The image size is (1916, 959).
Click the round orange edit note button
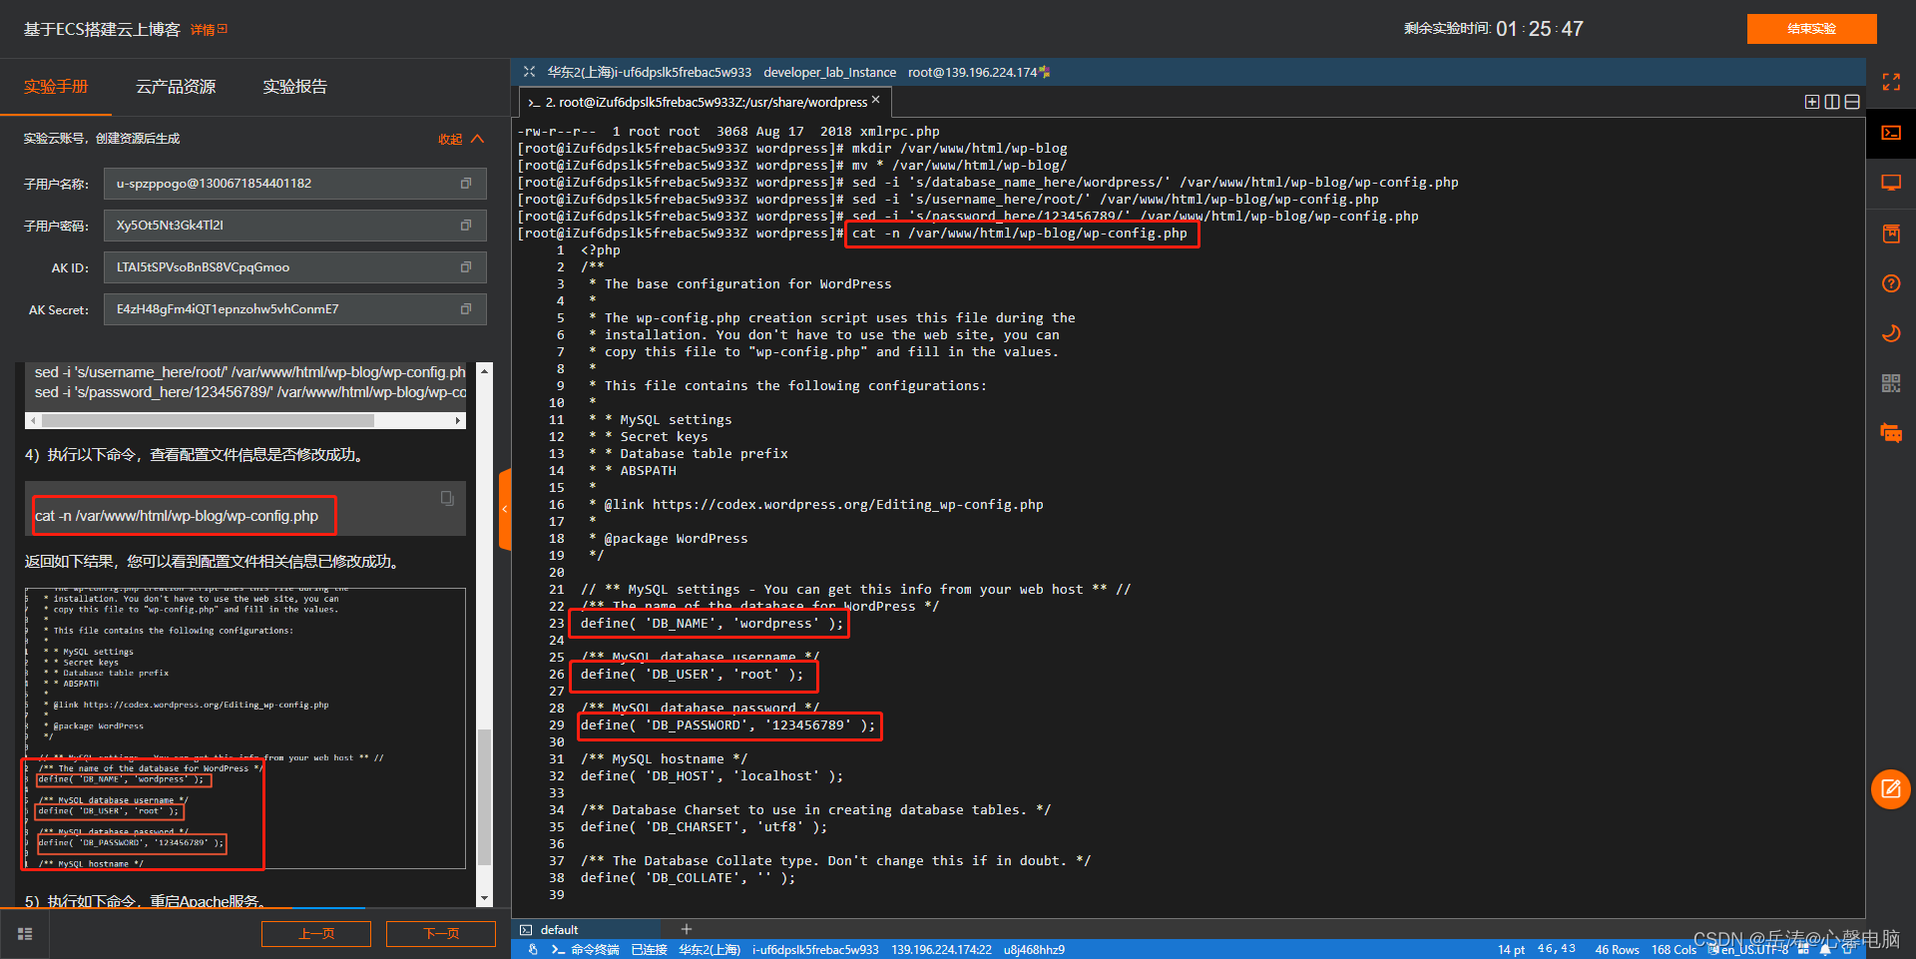point(1890,789)
